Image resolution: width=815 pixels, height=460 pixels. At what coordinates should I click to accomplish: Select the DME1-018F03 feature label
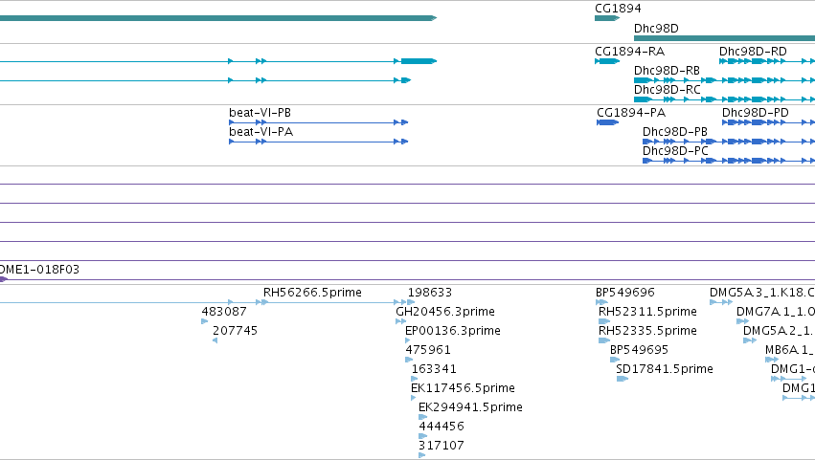tap(39, 270)
